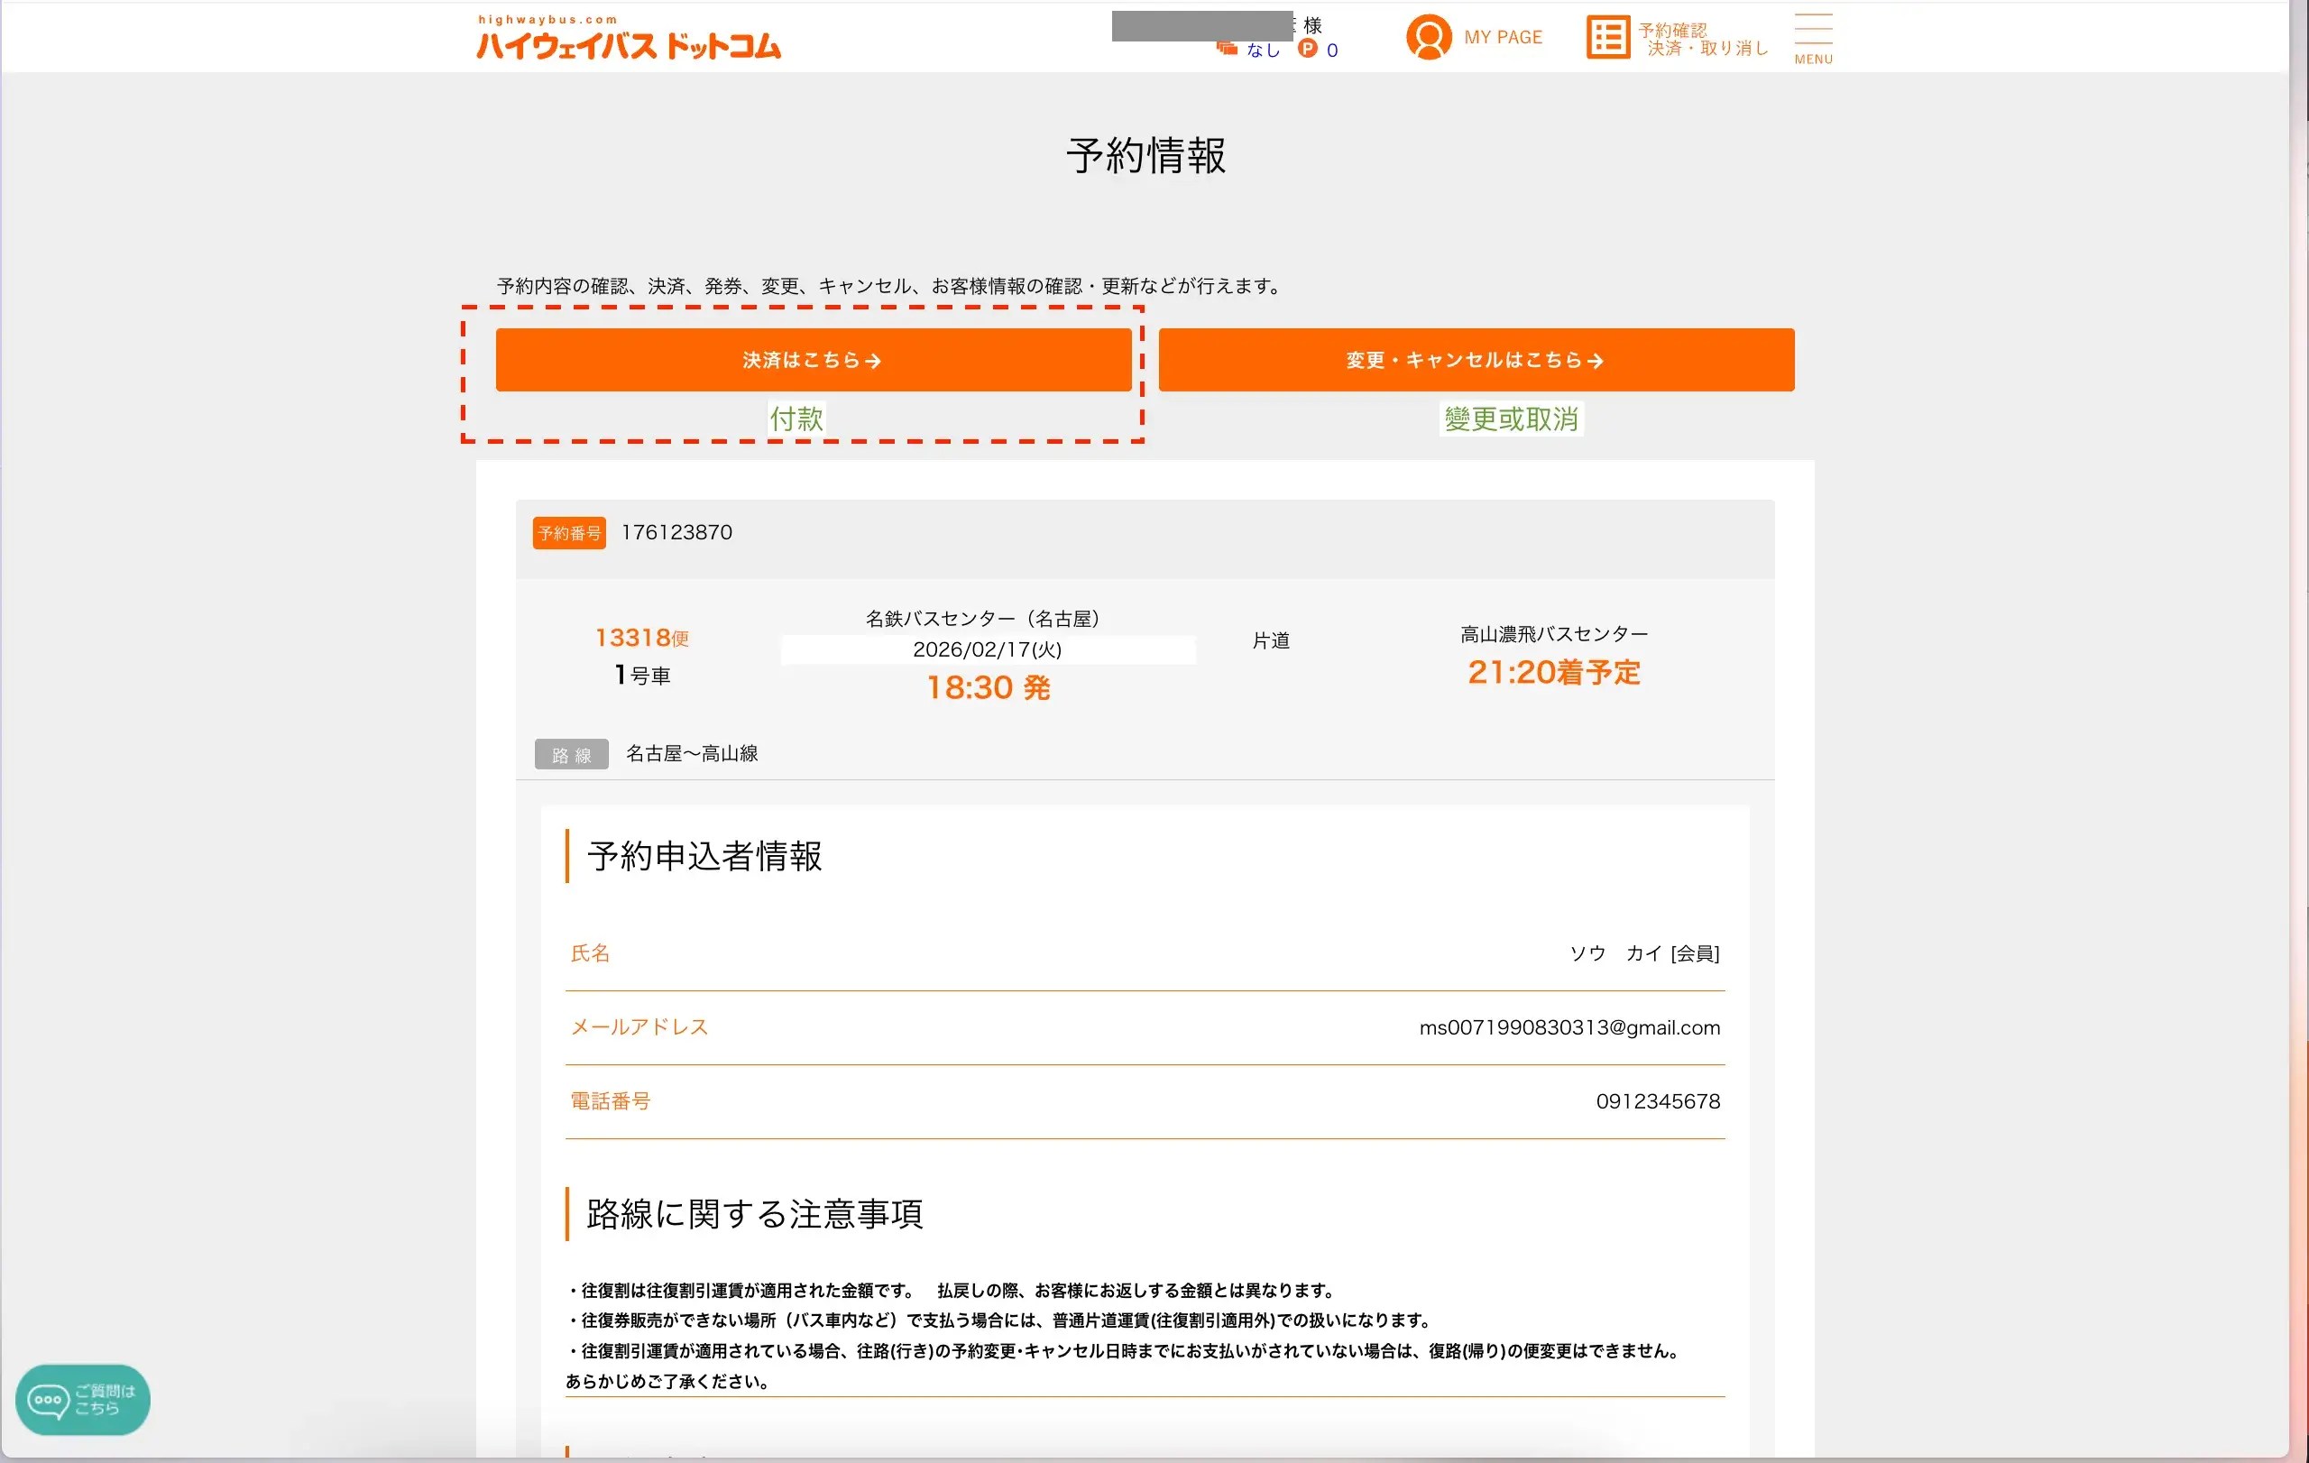Click the orange P points icon
Viewport: 2309px width, 1463px height.
coord(1307,49)
